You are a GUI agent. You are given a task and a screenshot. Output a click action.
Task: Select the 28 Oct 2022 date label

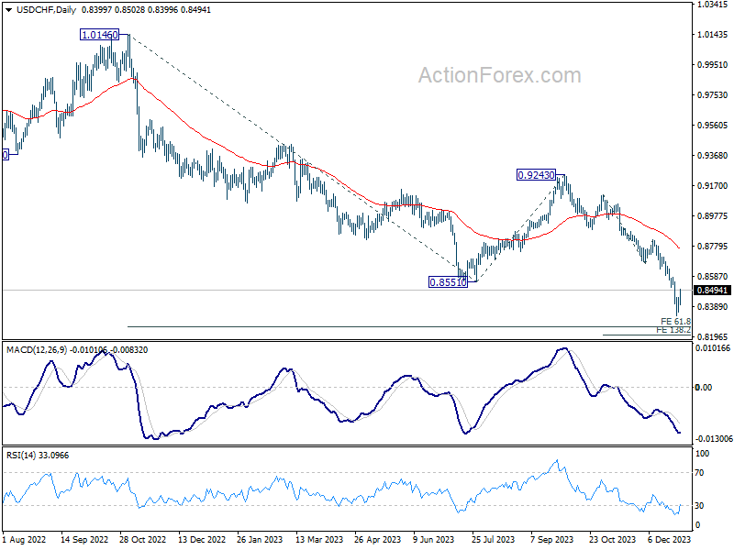[143, 540]
